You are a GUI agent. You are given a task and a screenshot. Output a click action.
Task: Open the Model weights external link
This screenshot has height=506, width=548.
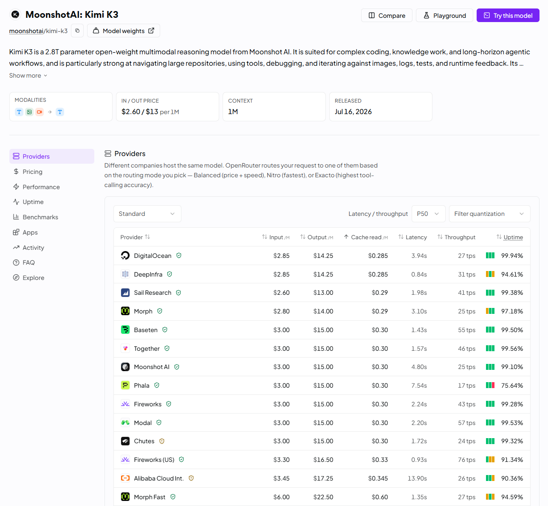[x=124, y=31]
